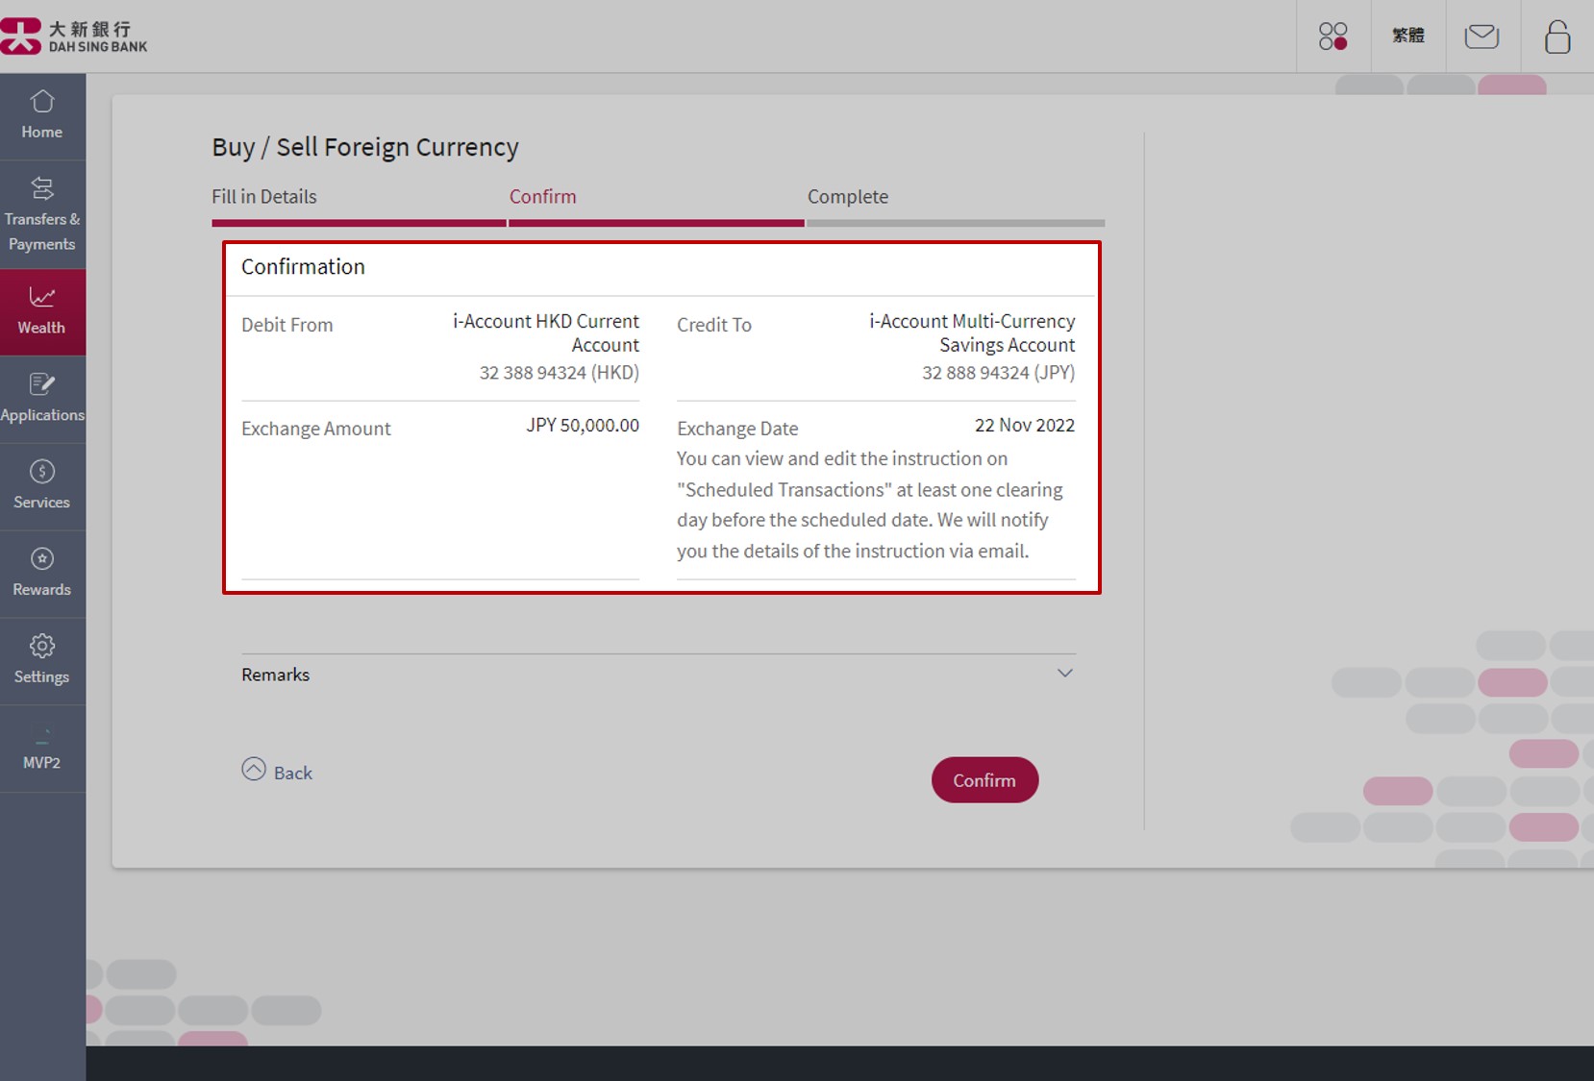Open Applications form icon in sidebar
The height and width of the screenshot is (1081, 1594).
(x=42, y=384)
